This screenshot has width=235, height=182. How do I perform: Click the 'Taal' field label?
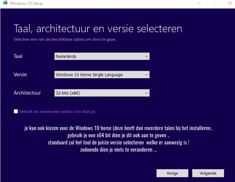click(x=18, y=56)
